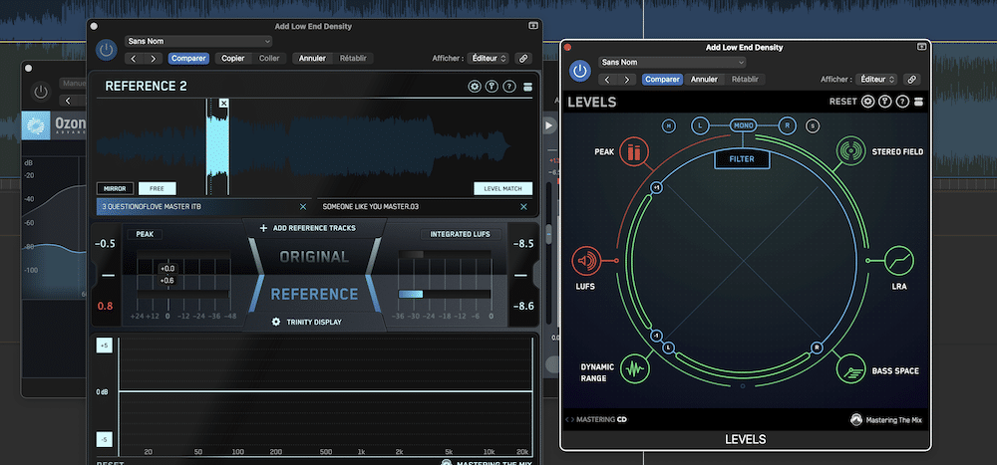Click Copier in the REFERENCE window
This screenshot has height=465, width=997.
coord(232,59)
